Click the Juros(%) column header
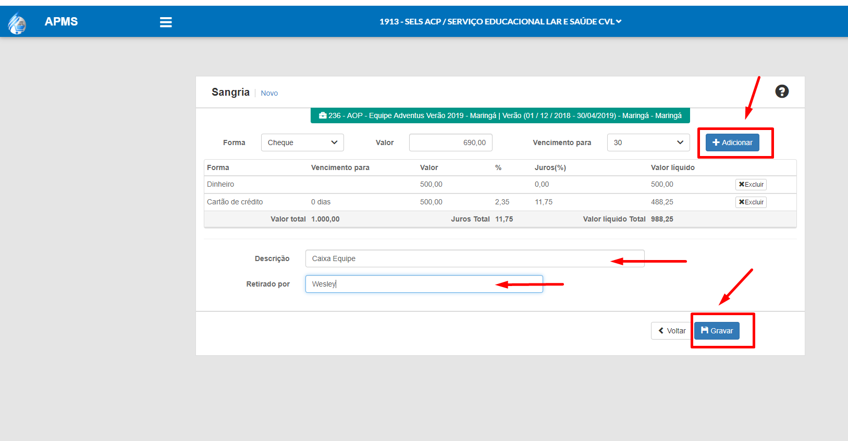This screenshot has height=441, width=848. pos(550,167)
